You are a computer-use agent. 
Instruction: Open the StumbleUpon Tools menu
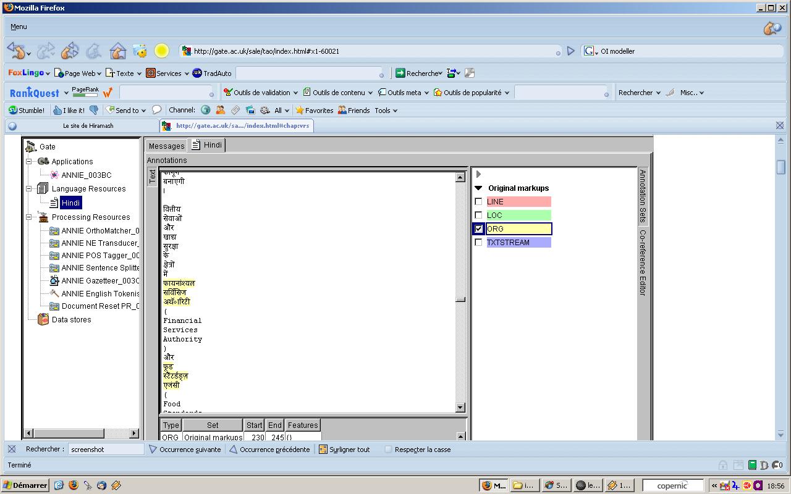[x=386, y=111]
